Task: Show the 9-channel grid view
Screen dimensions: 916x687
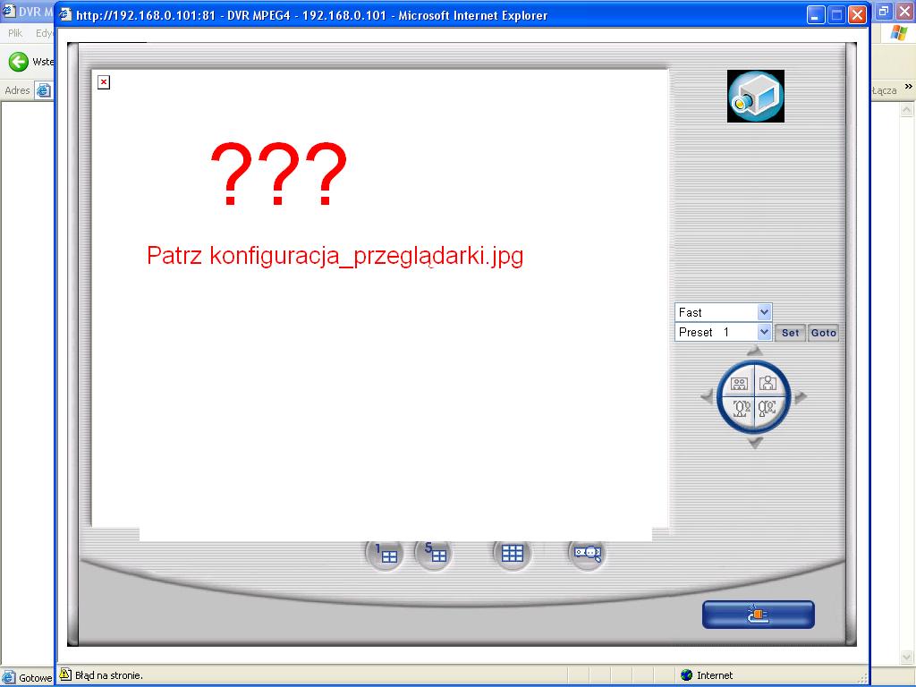Action: coord(512,554)
